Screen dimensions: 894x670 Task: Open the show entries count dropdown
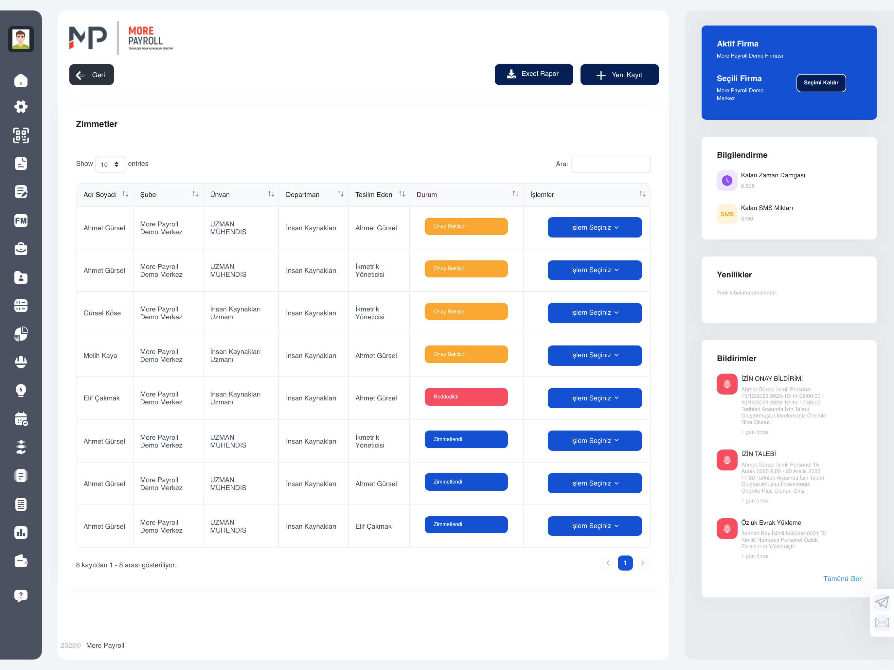(x=110, y=164)
